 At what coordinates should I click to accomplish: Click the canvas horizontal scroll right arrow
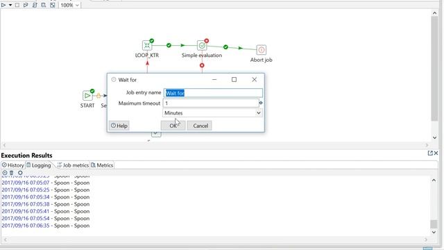click(x=427, y=145)
